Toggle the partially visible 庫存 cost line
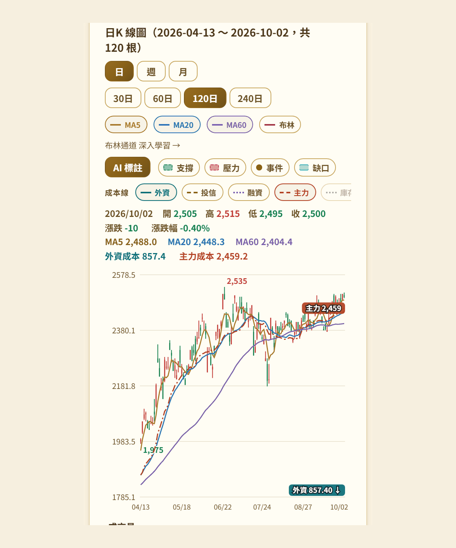The height and width of the screenshot is (548, 456). [x=336, y=192]
